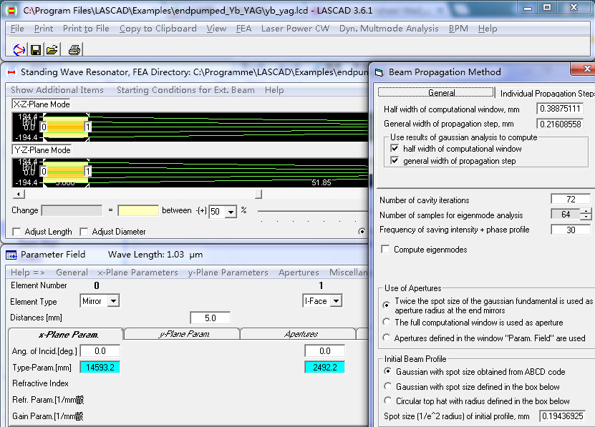Click the Beam Propagation Method window icon
The height and width of the screenshot is (427, 595).
(x=379, y=72)
